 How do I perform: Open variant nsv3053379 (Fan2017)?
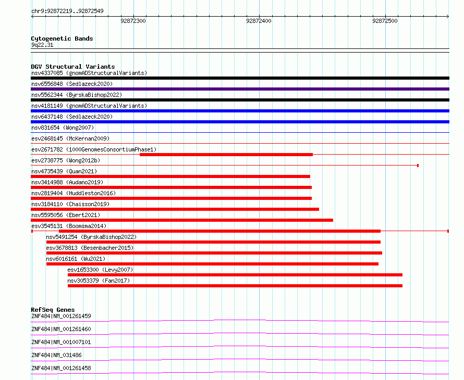[x=99, y=281]
